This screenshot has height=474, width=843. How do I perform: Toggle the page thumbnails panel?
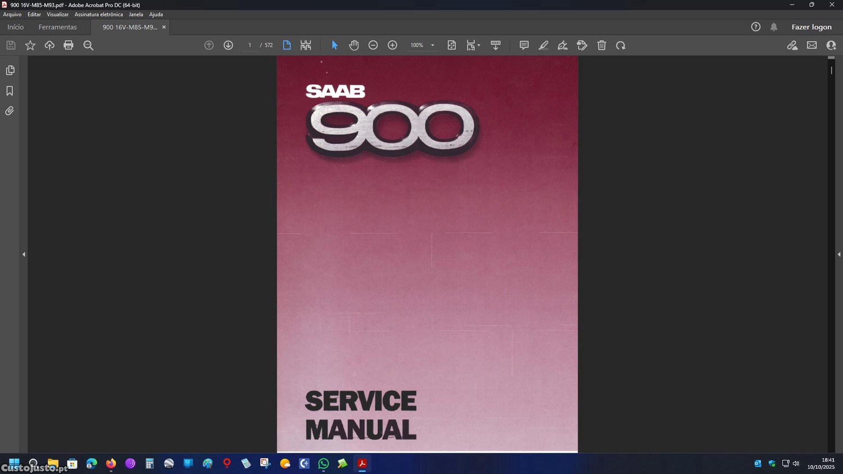click(10, 70)
